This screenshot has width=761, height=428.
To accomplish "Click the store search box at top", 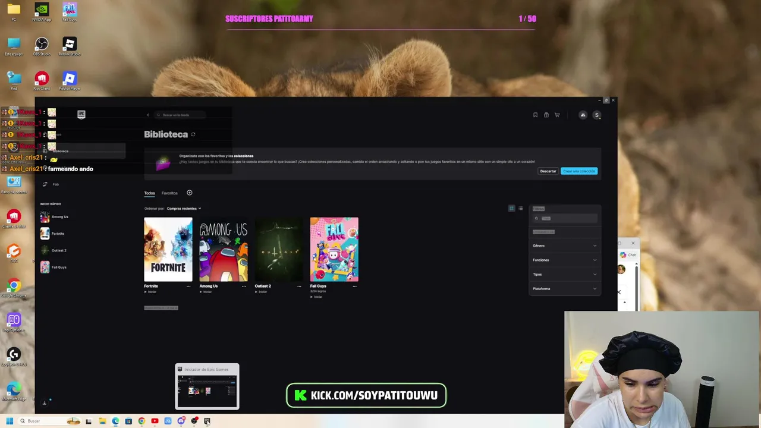I will tap(181, 115).
